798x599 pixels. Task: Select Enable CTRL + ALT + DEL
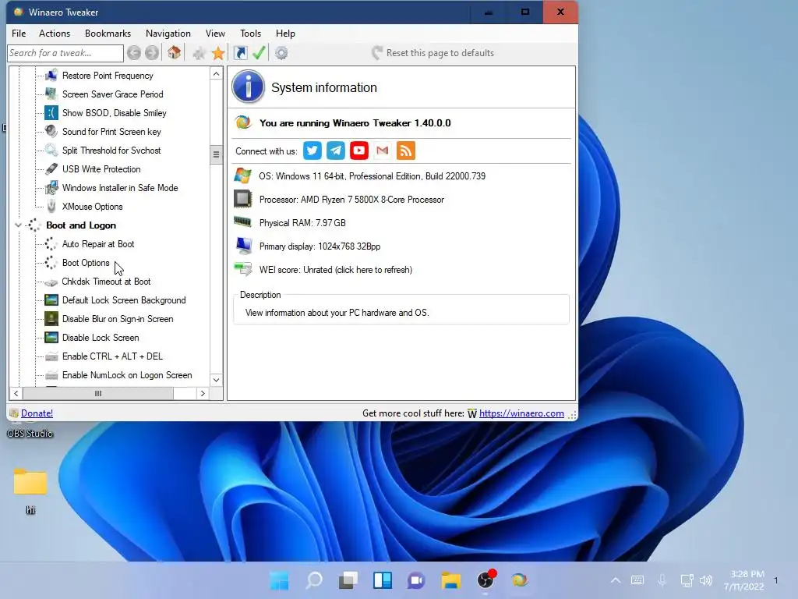(x=112, y=356)
